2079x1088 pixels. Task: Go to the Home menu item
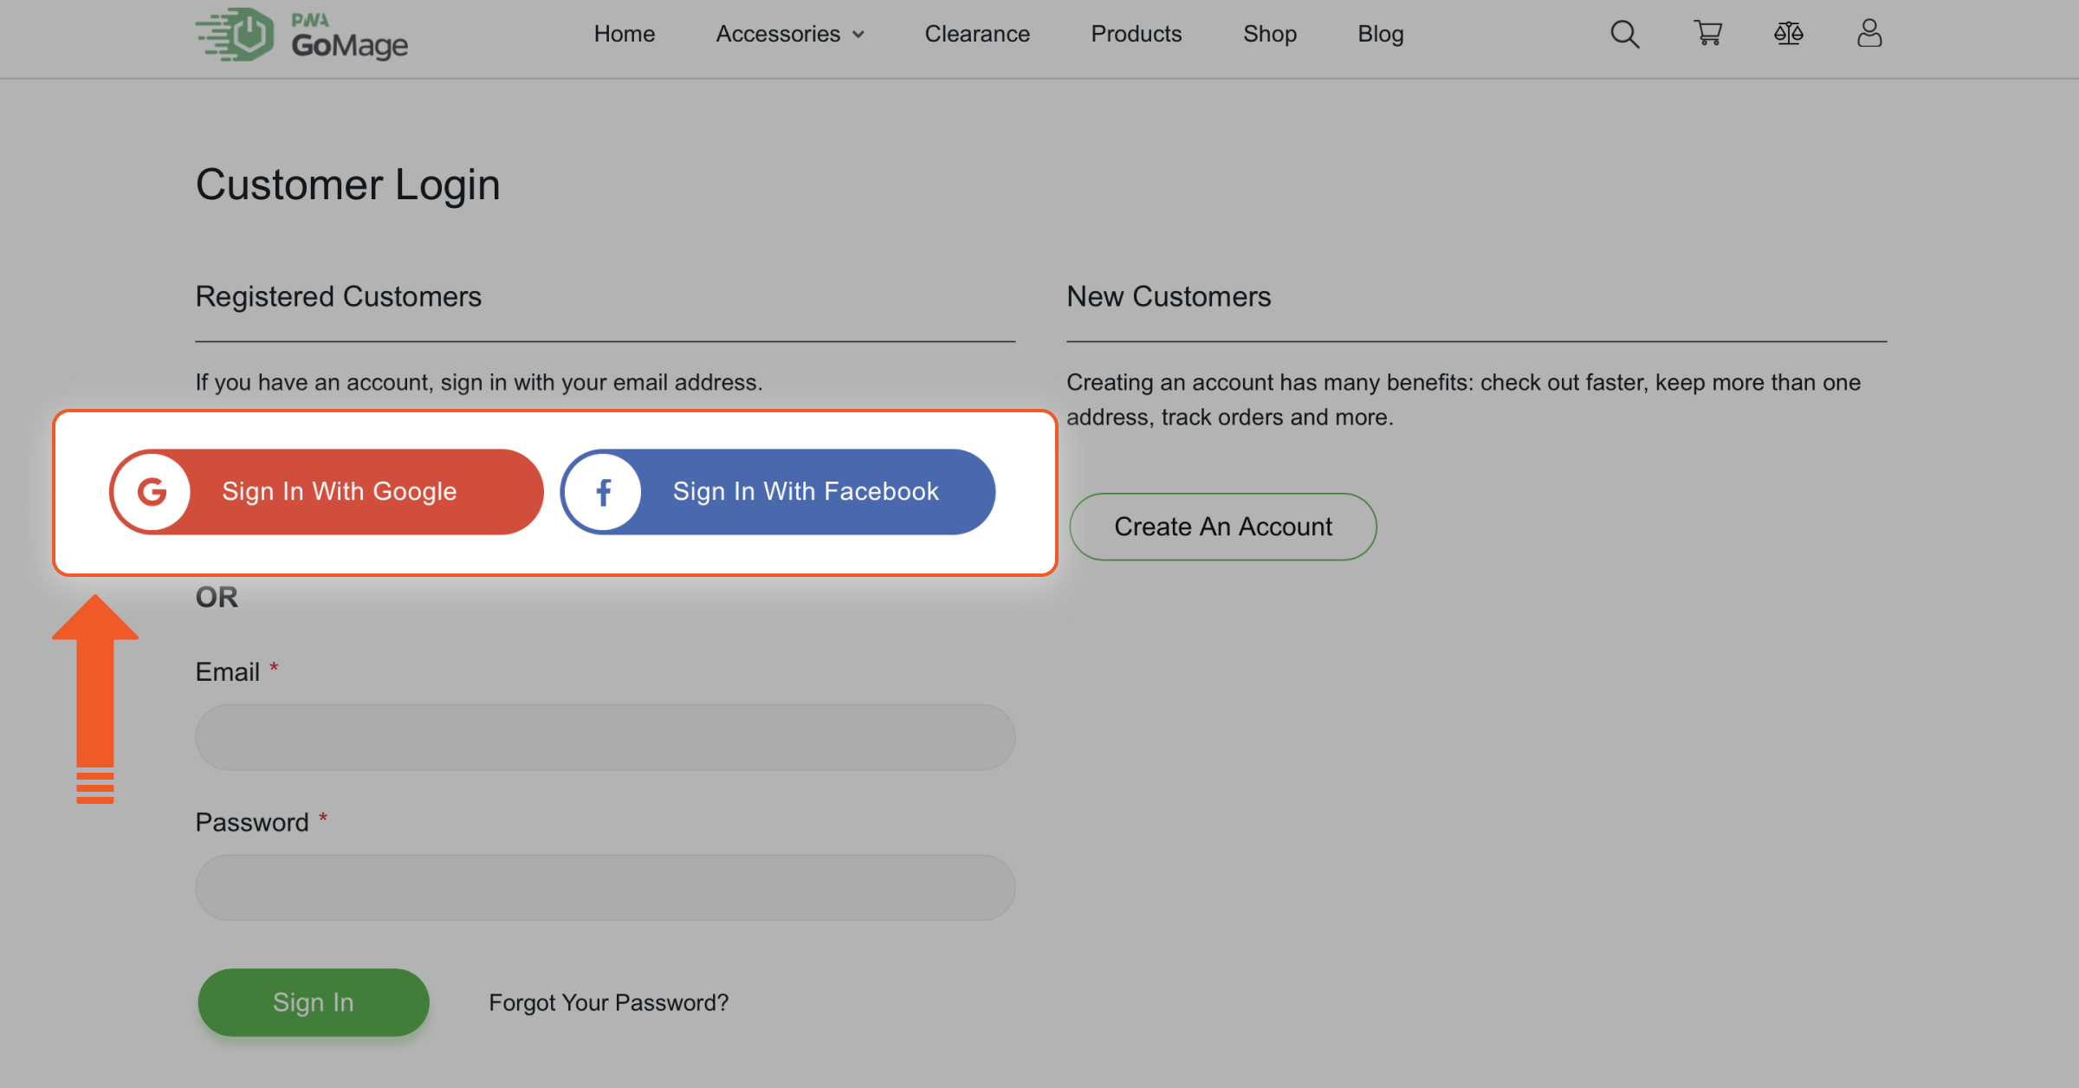(624, 34)
